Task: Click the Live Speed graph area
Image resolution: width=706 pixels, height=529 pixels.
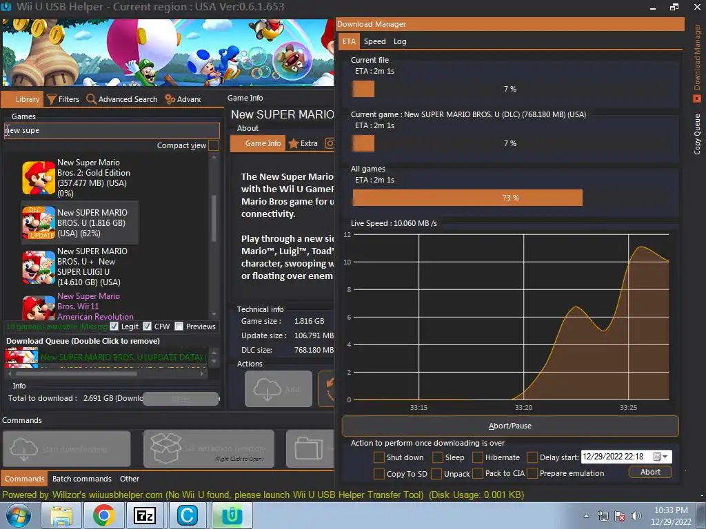Action: [511, 317]
